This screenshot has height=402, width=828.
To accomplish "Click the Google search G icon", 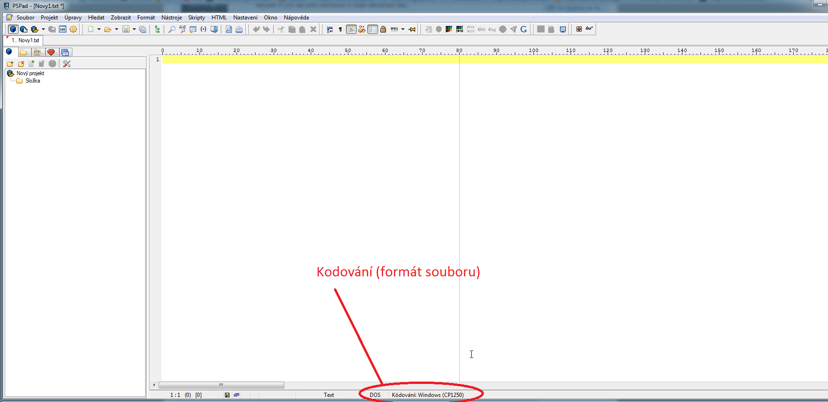I will (524, 29).
